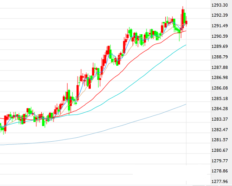Click the 1284.28 price axis label

pyautogui.click(x=220, y=109)
